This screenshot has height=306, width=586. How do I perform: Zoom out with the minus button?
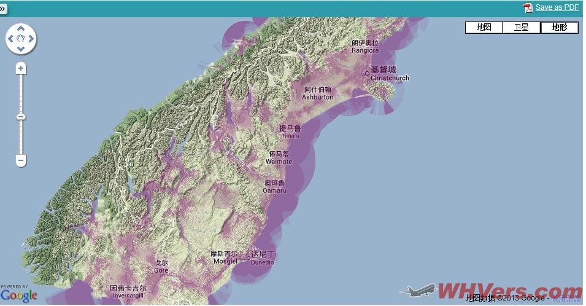pos(21,161)
